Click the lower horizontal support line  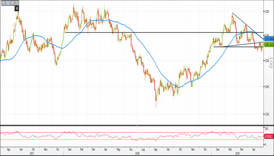pos(235,47)
